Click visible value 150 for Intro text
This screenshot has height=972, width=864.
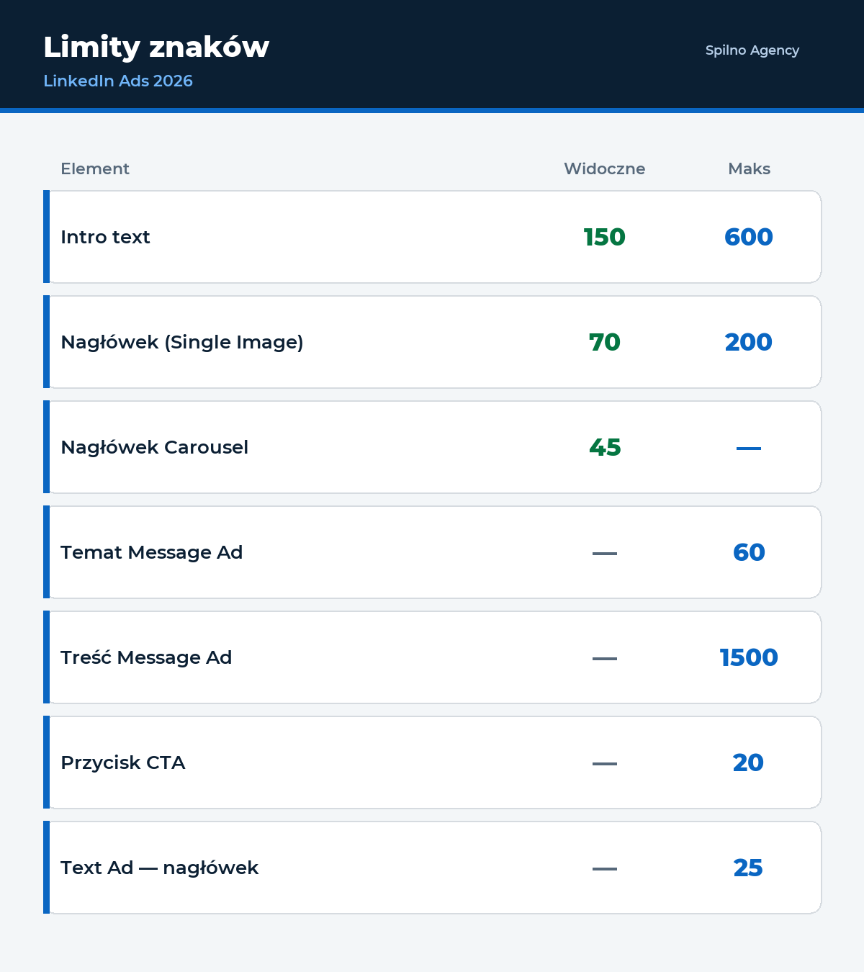click(605, 237)
